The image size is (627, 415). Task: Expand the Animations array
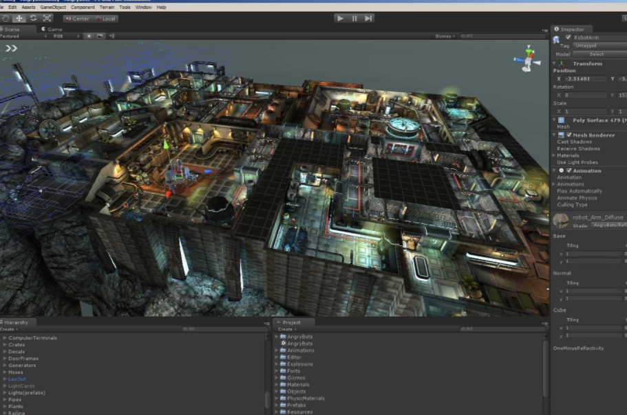(x=554, y=184)
